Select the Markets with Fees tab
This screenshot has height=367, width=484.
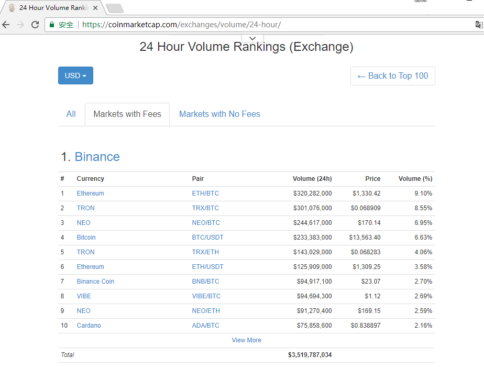127,114
